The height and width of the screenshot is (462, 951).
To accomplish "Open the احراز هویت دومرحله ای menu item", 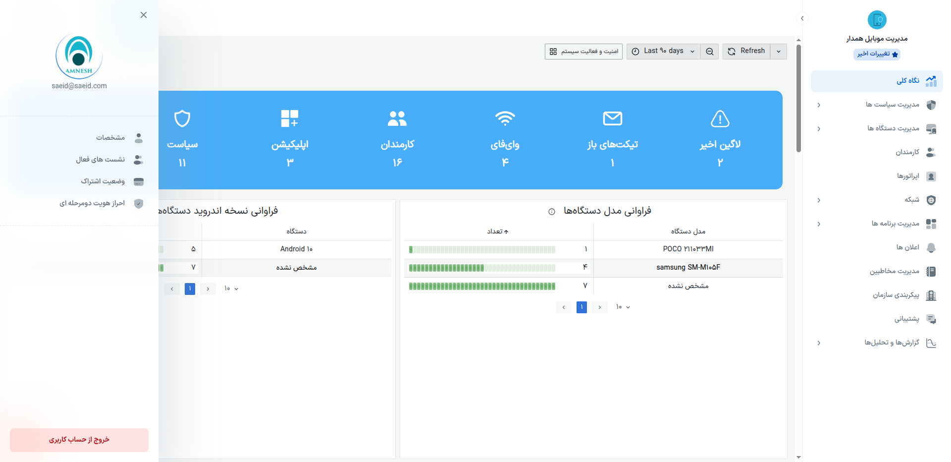I will (93, 203).
